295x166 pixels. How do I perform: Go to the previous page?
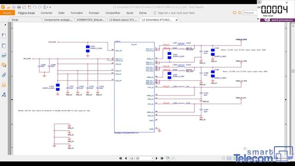(126, 159)
